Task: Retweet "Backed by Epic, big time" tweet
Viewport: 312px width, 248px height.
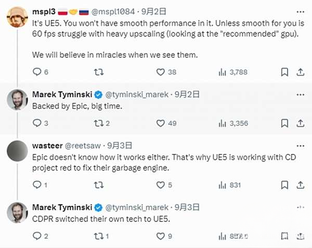Action: 97,123
